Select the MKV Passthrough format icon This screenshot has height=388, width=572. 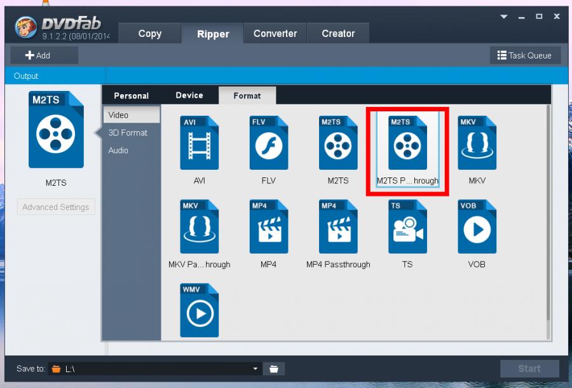click(199, 226)
